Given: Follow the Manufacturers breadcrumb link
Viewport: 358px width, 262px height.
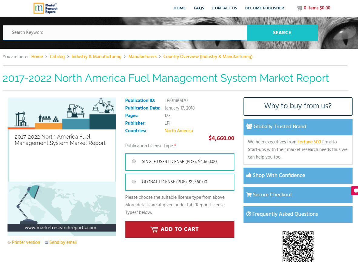Looking at the screenshot, I should pos(142,57).
